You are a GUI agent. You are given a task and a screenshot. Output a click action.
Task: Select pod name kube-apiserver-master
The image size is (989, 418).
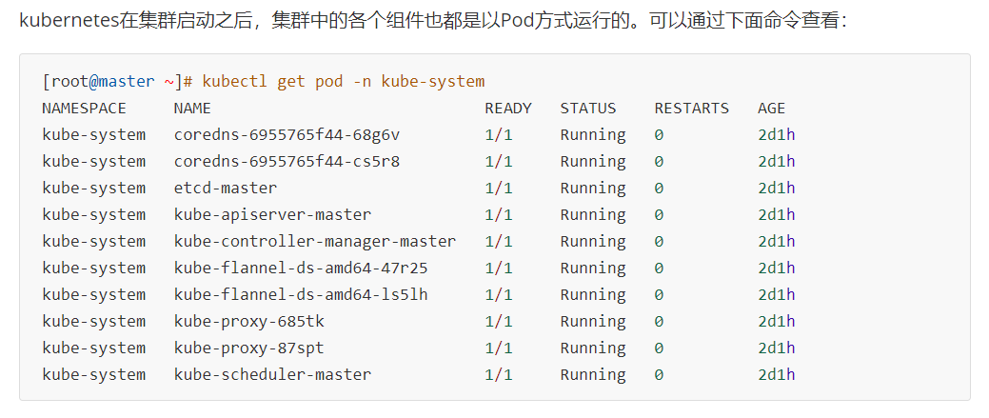pyautogui.click(x=272, y=214)
